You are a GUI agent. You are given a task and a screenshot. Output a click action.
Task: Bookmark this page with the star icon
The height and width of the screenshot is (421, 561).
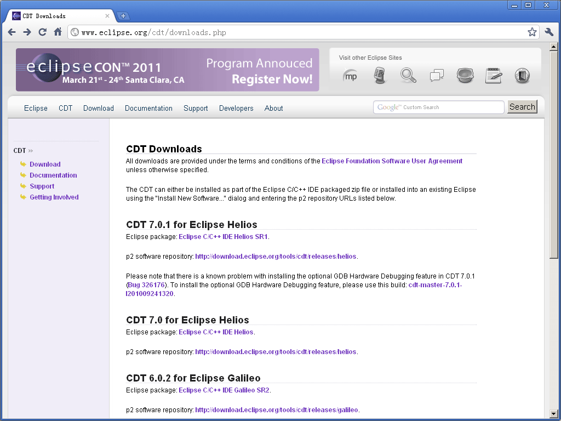coord(532,32)
